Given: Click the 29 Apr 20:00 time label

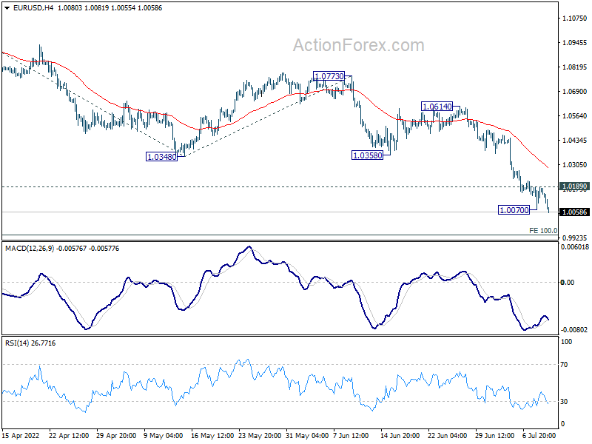Looking at the screenshot, I should click(x=116, y=436).
